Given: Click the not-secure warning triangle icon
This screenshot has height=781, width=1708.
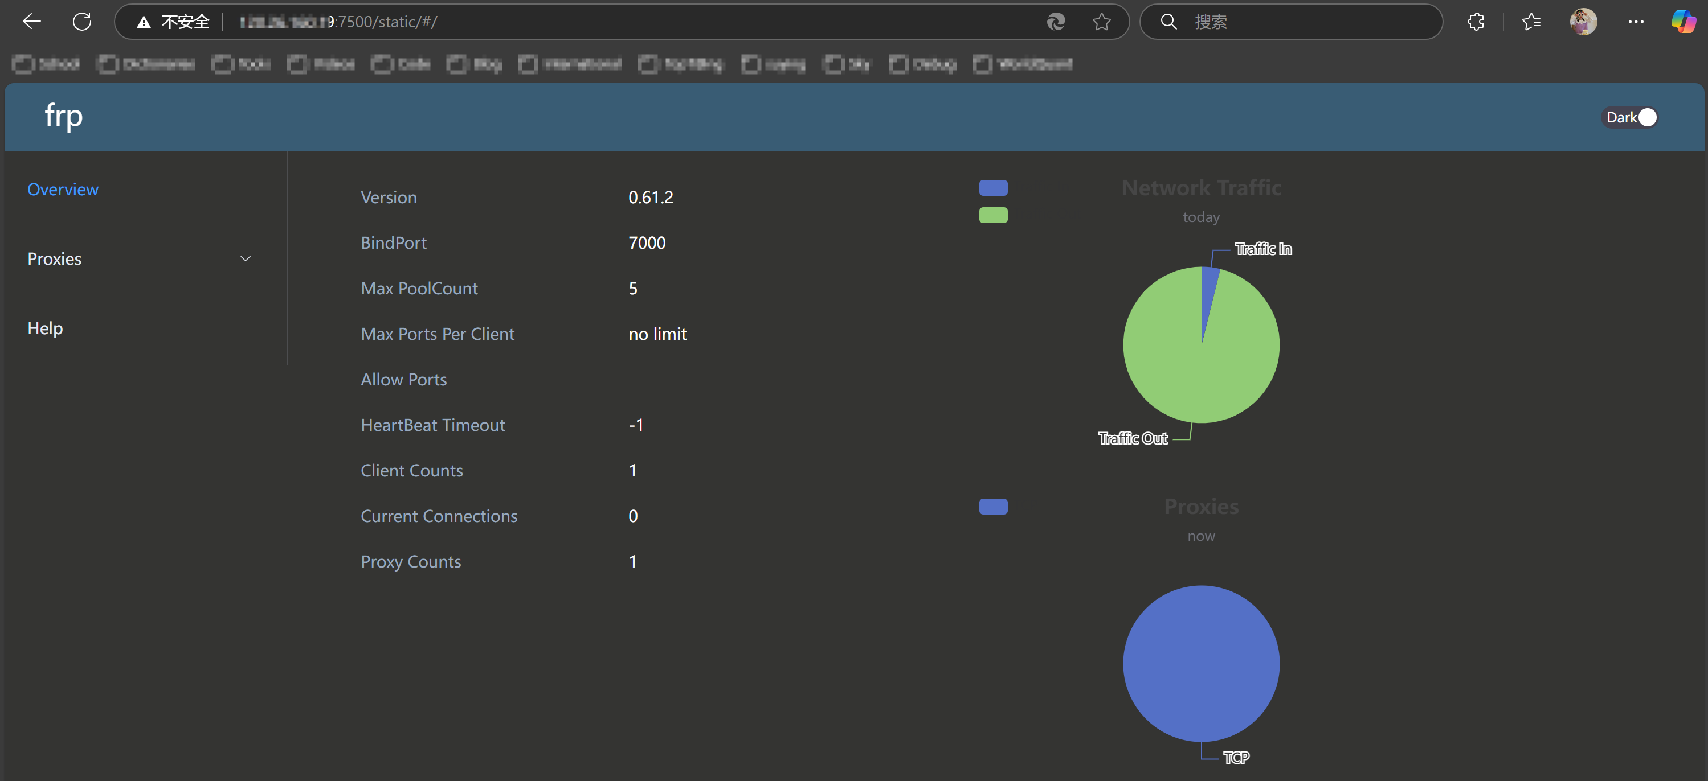Looking at the screenshot, I should (x=143, y=23).
